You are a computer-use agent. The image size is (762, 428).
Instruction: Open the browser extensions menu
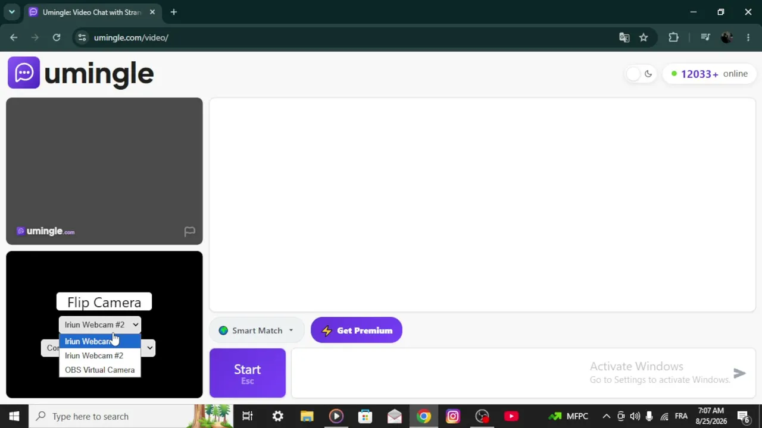point(673,37)
